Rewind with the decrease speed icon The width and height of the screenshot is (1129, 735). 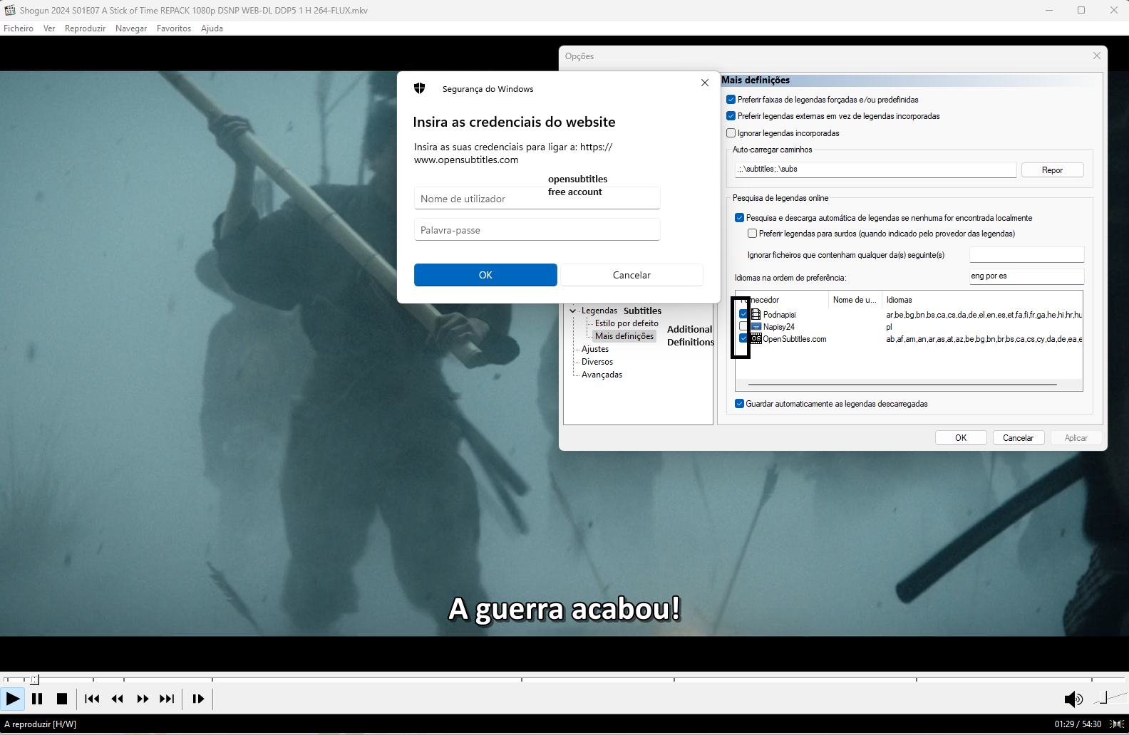(118, 699)
